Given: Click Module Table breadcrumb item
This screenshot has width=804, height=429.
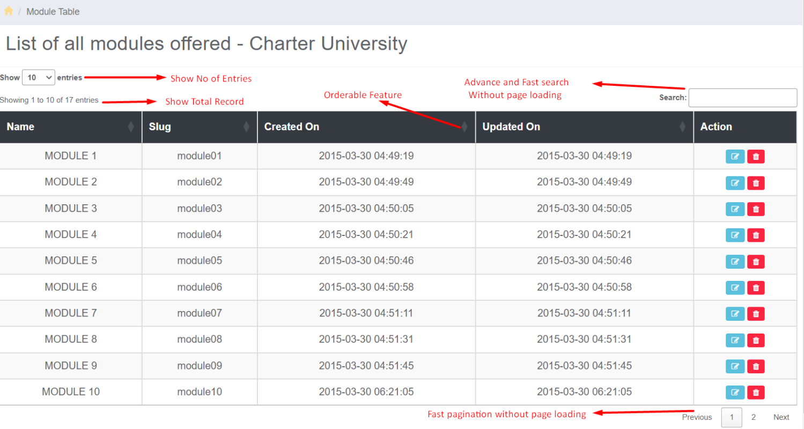Looking at the screenshot, I should [x=53, y=12].
